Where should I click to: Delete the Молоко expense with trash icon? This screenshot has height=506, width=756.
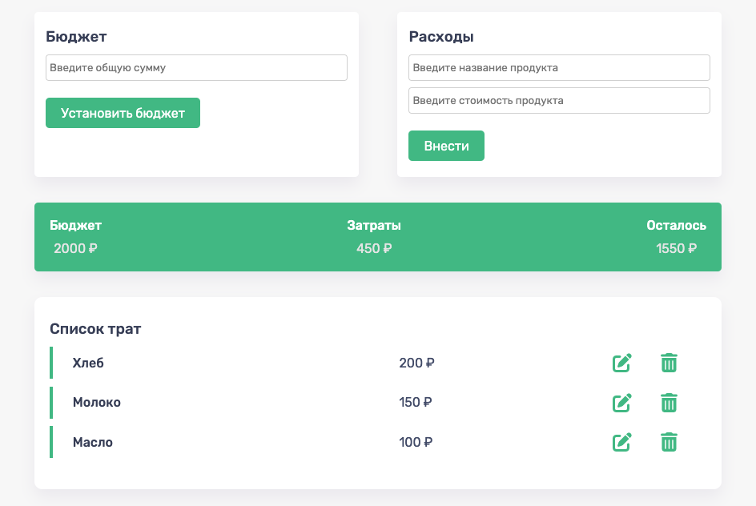[669, 403]
